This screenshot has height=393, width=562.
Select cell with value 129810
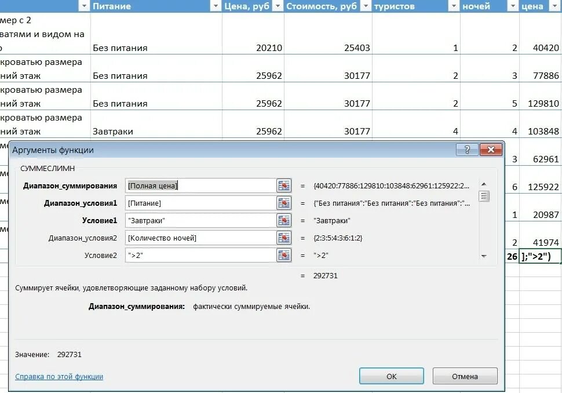click(x=541, y=96)
